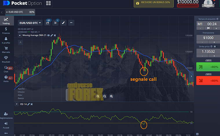
Task: Increase the transaction amount with plus
Action: coord(214,42)
